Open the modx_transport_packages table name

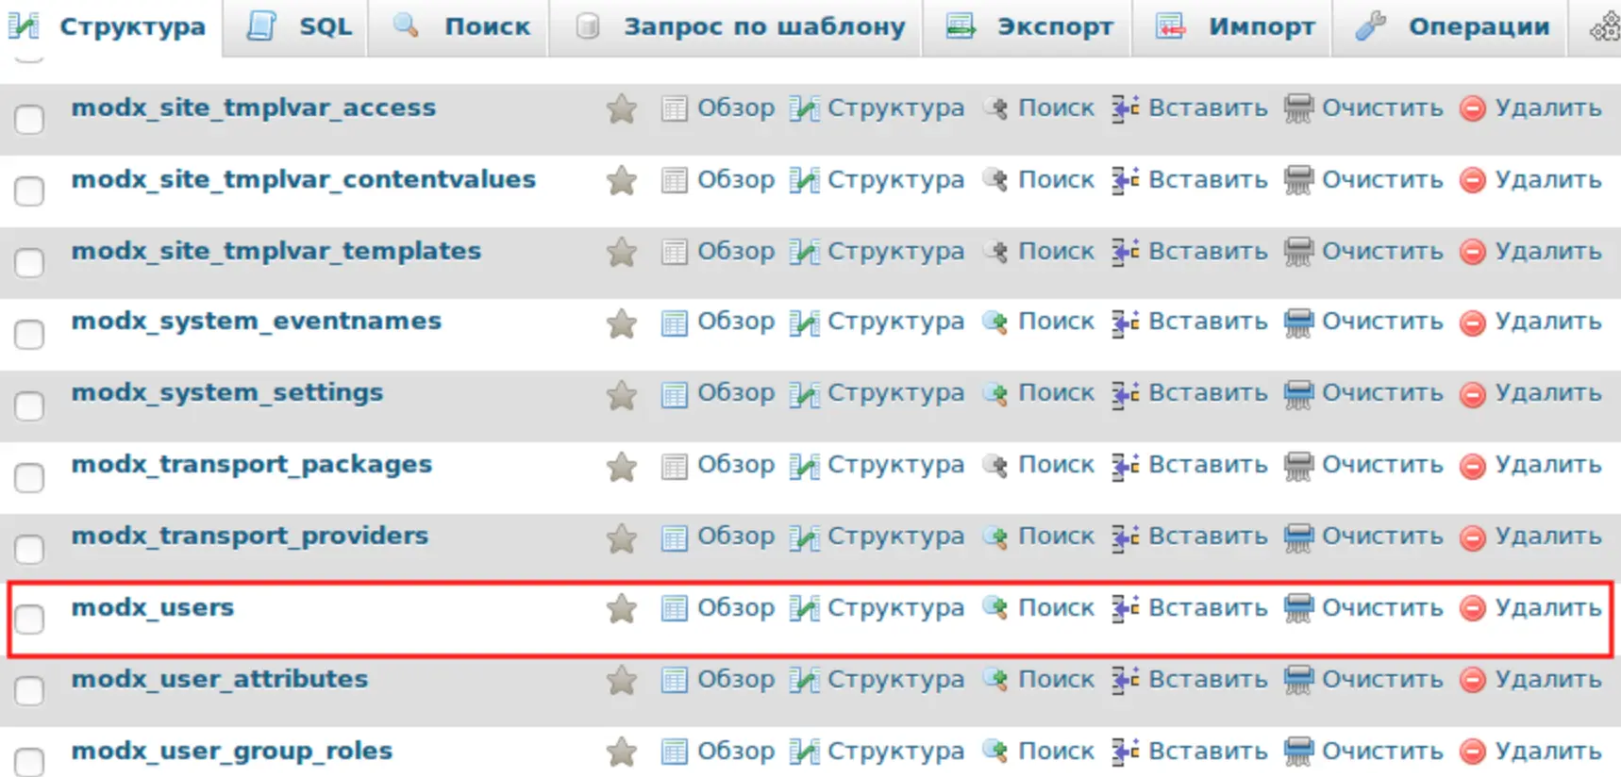click(x=252, y=465)
